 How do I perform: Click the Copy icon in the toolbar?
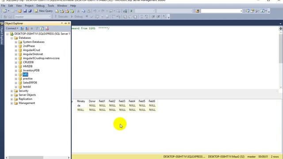pos(84,11)
